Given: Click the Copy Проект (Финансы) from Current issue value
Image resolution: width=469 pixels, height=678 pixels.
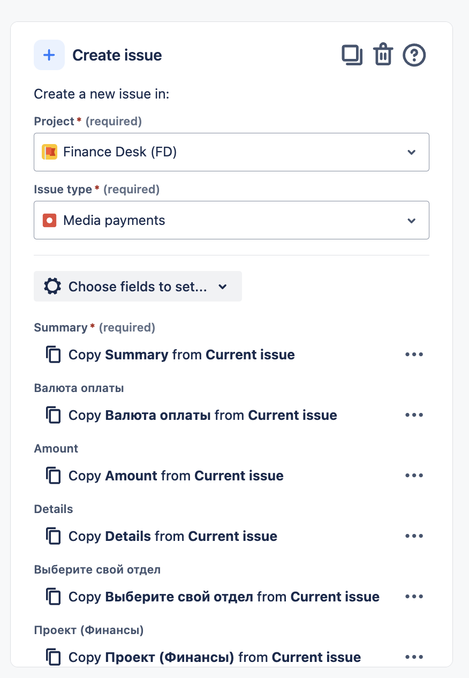Looking at the screenshot, I should [x=215, y=657].
